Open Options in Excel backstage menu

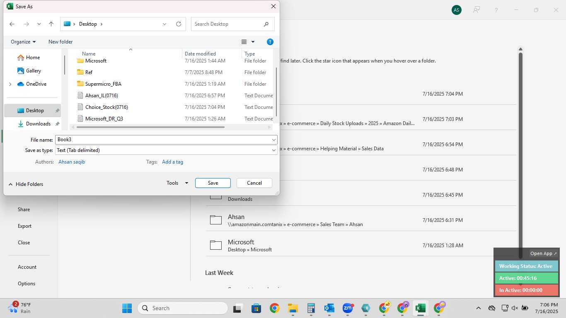tap(27, 284)
